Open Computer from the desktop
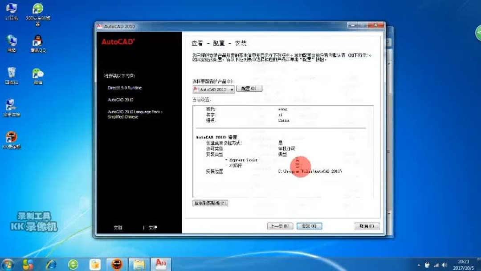This screenshot has height=271, width=481. coord(11,9)
